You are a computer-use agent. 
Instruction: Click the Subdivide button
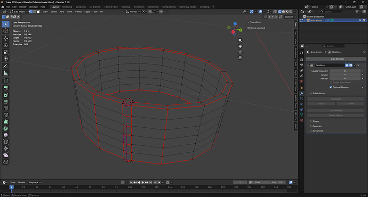[336, 99]
